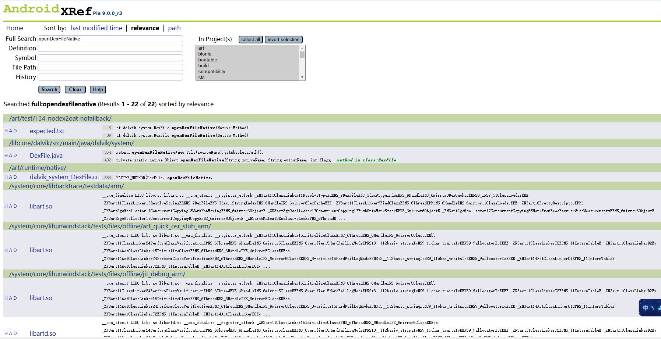This screenshot has width=661, height=339.
Task: Open the expected.txt search result
Action: click(x=47, y=131)
